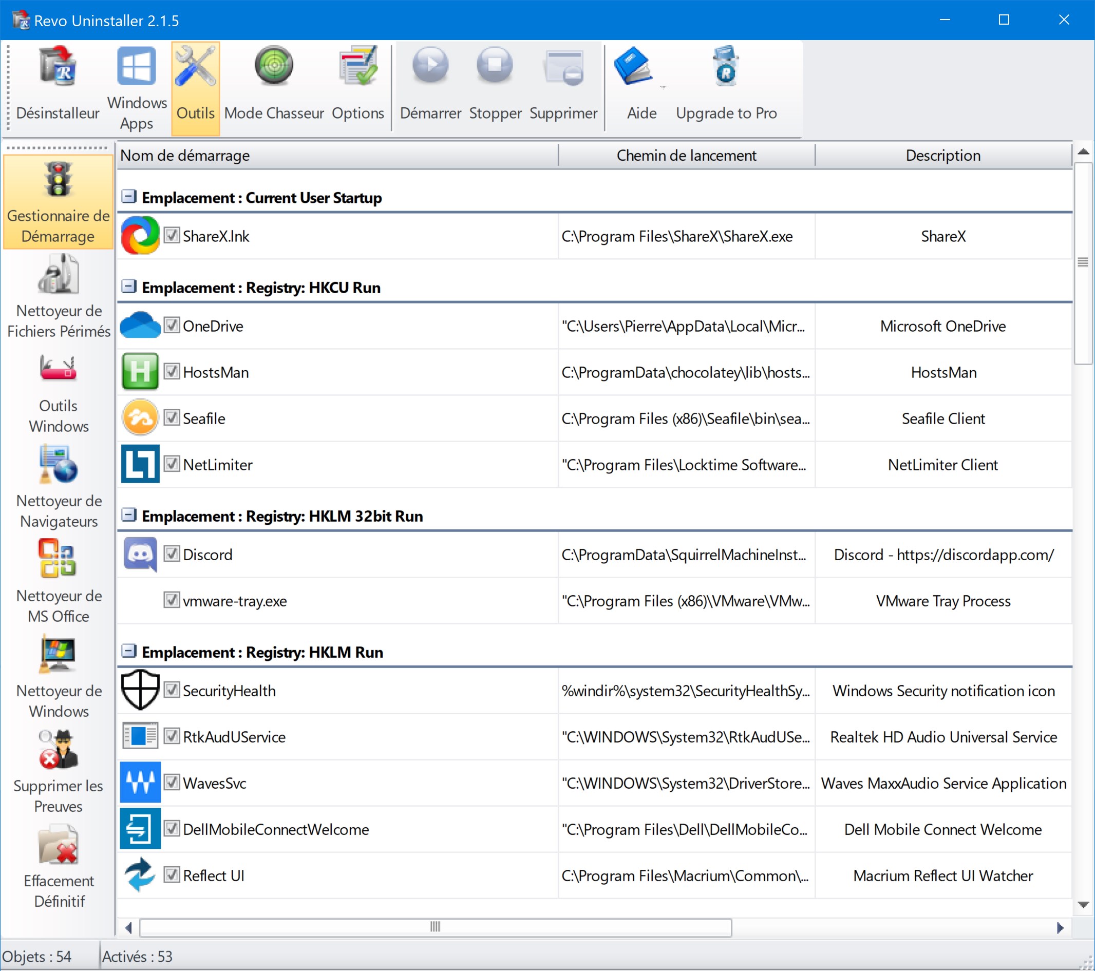
Task: Collapse Registry: HKCU Run group
Action: (128, 287)
